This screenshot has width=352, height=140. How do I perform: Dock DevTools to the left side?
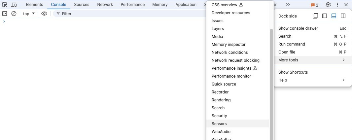pos(325,16)
